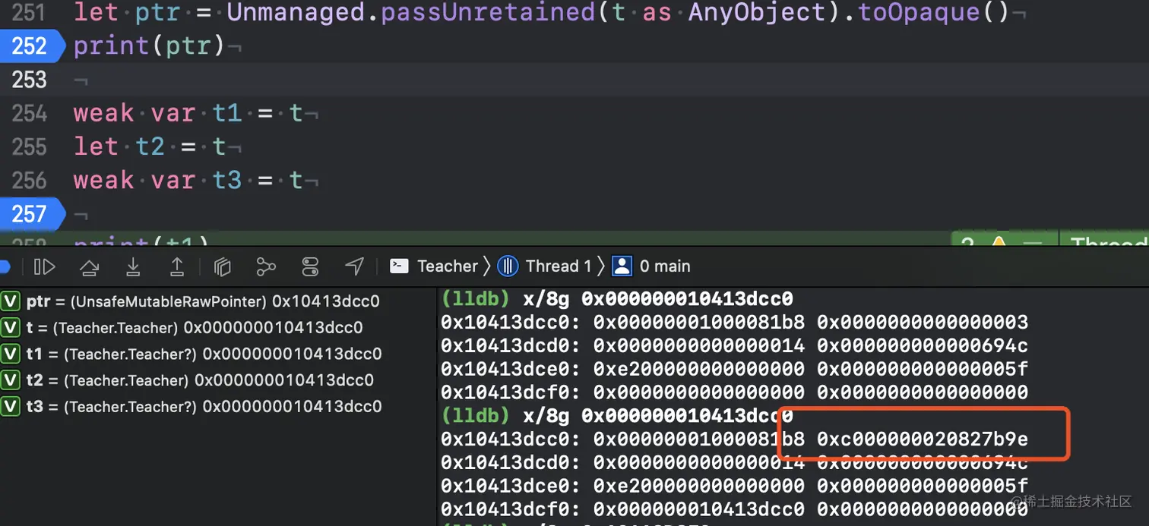
Task: Click line number 251 in the gutter
Action: click(29, 12)
